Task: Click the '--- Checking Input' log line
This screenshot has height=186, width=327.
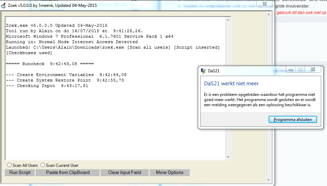Action: (x=47, y=86)
